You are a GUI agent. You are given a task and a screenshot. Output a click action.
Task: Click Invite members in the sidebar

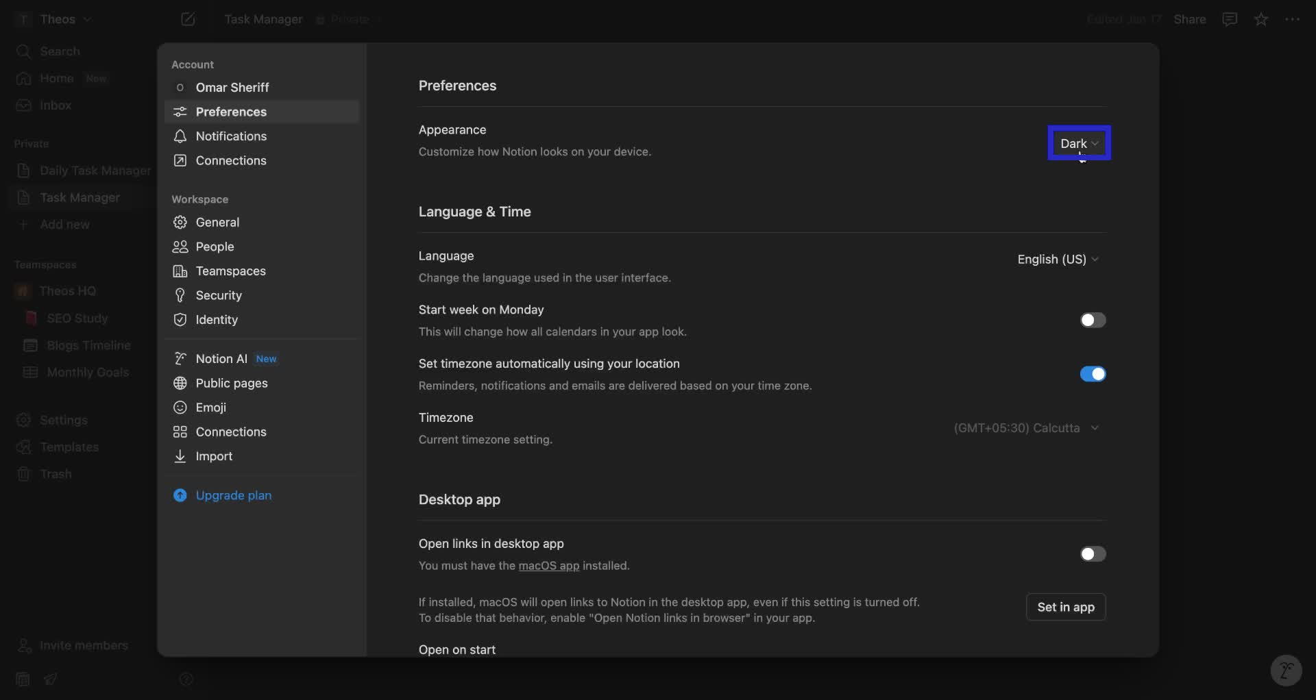point(73,645)
